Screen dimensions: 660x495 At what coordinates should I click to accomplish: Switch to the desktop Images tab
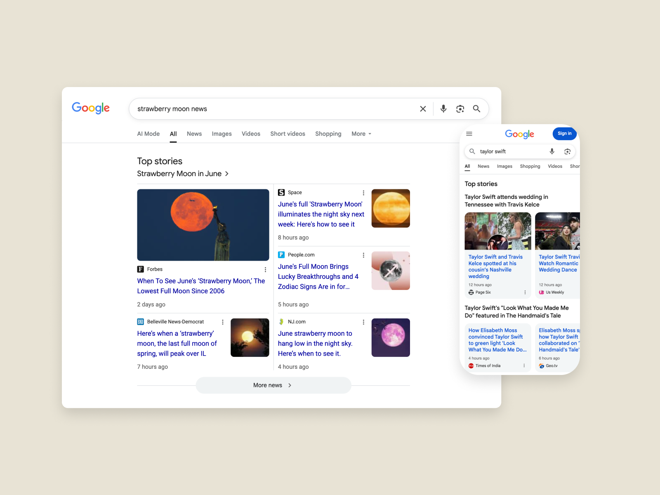point(222,134)
